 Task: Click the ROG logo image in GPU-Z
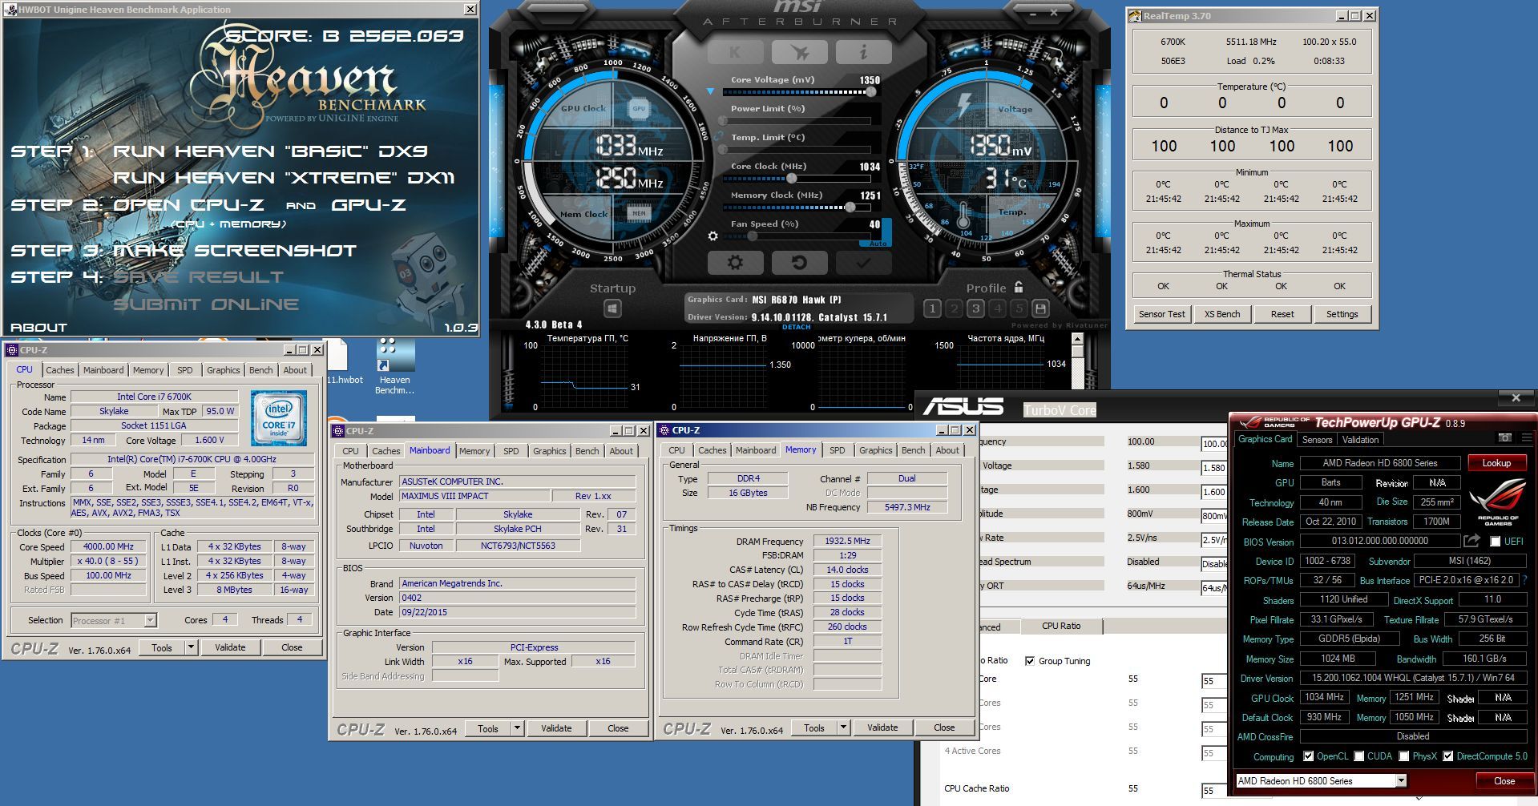1497,502
